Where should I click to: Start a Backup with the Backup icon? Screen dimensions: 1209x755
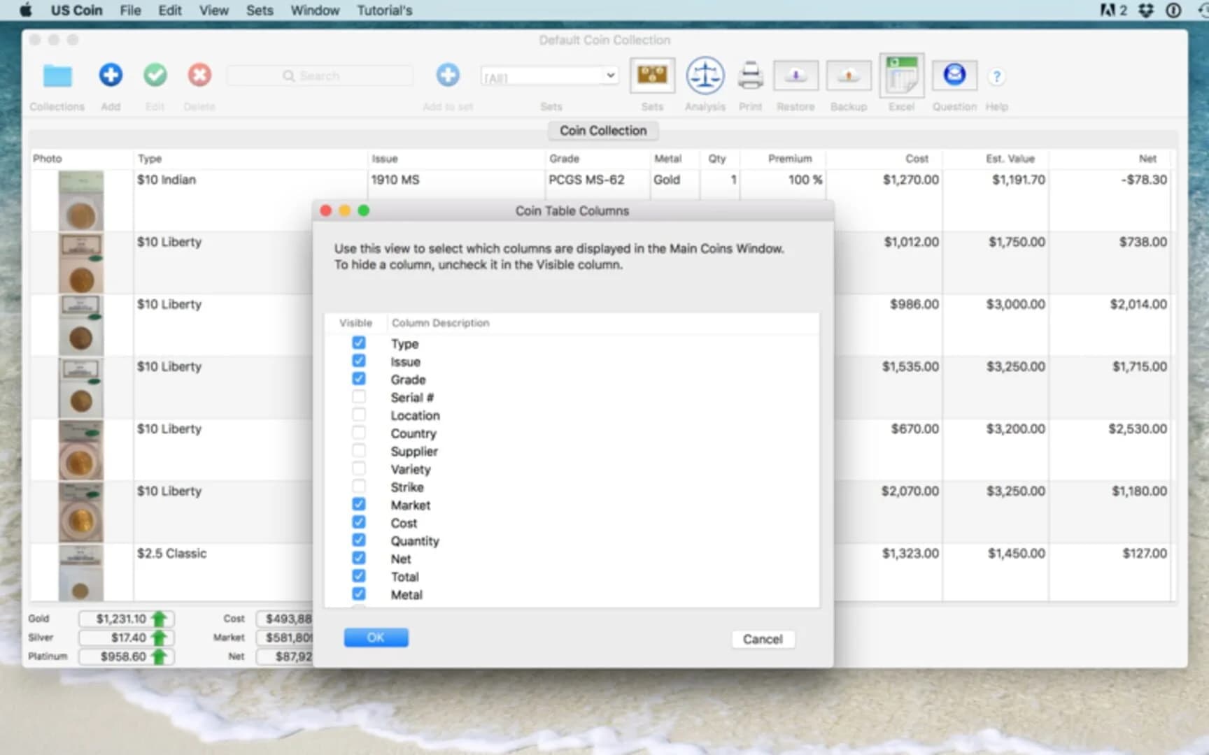point(848,75)
